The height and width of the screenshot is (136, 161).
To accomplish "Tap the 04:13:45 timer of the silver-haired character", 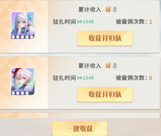I will coord(85,22).
